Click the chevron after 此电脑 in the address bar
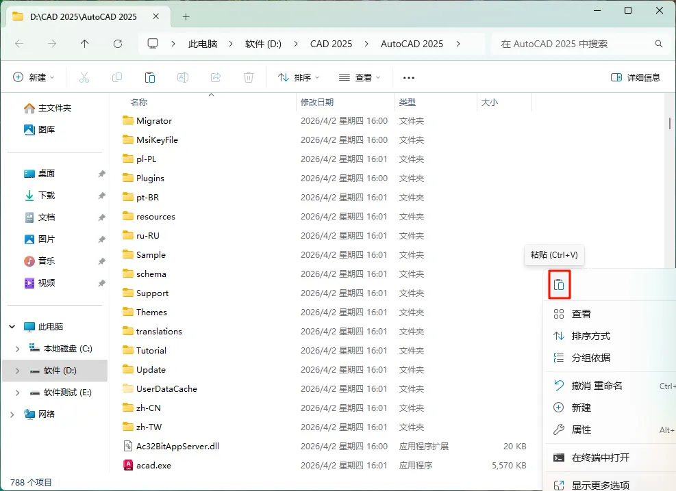 coord(231,44)
